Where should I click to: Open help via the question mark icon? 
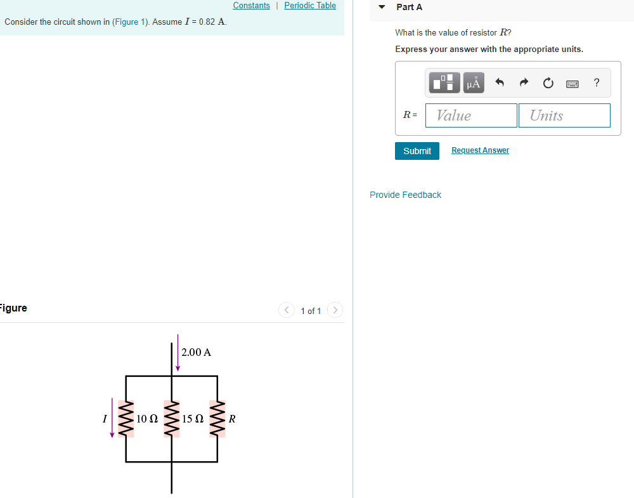coord(596,82)
